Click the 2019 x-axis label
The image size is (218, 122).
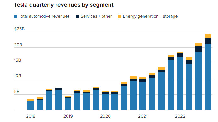coord(68,116)
